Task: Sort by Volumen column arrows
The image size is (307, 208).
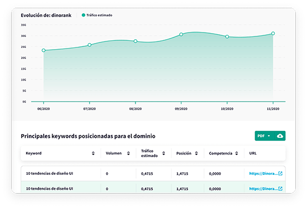Action: click(128, 153)
